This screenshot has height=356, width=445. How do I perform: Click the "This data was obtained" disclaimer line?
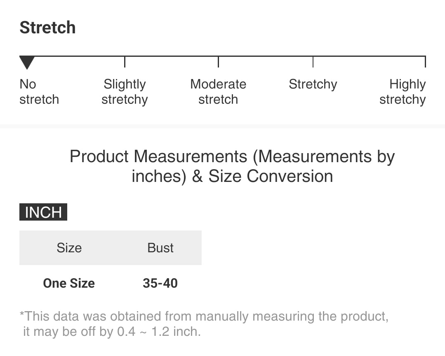point(204,316)
